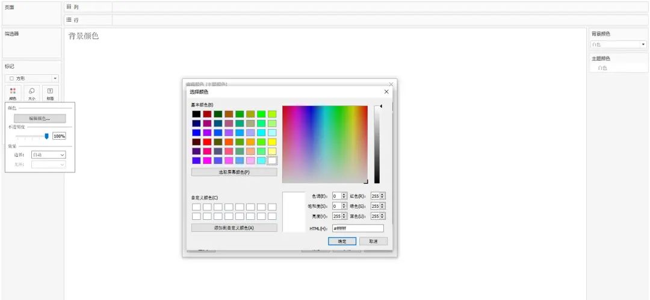Click the 色调(E) hue value field
Image resolution: width=650 pixels, height=300 pixels.
tap(337, 196)
